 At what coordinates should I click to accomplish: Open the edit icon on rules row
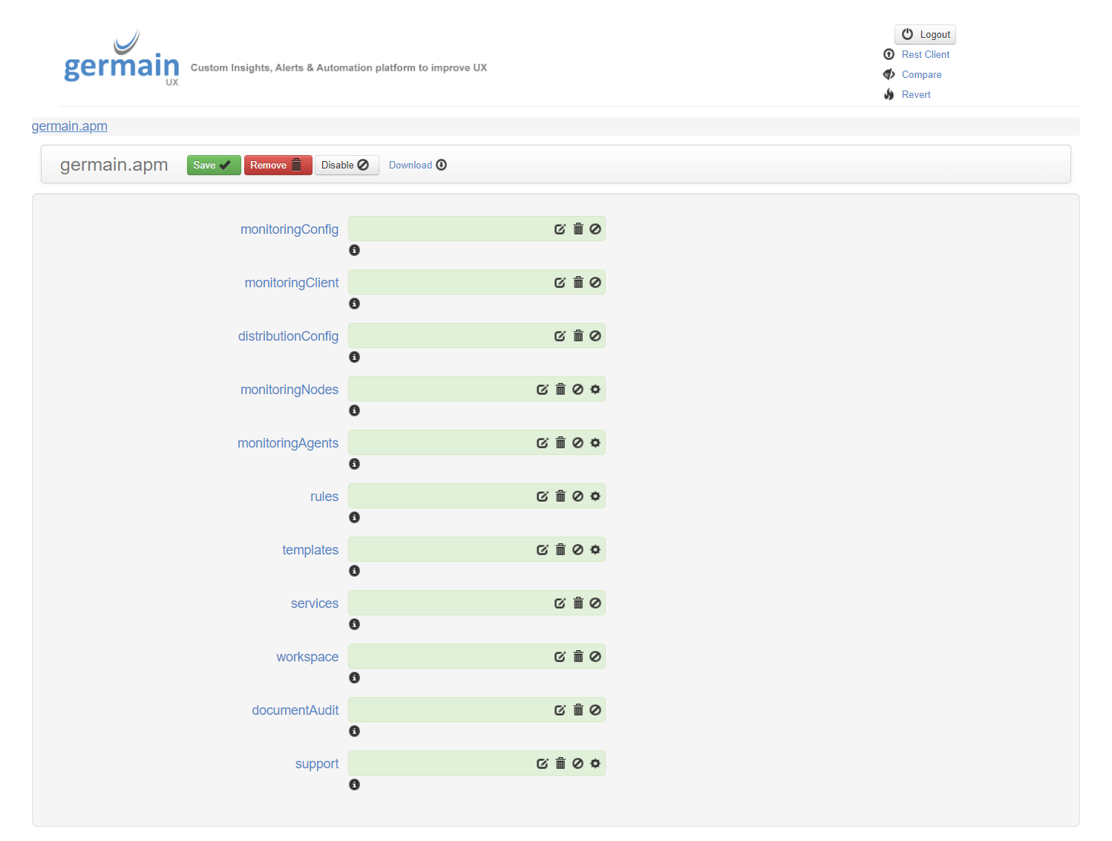[x=542, y=497]
